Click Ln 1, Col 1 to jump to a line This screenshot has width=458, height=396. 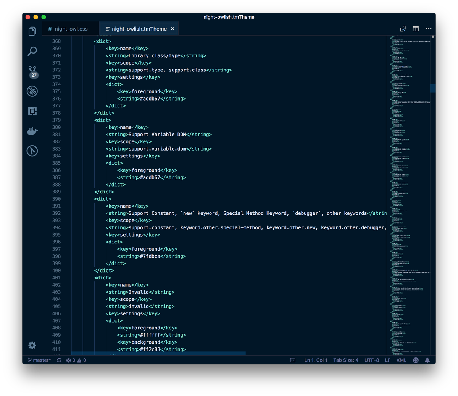pyautogui.click(x=316, y=360)
